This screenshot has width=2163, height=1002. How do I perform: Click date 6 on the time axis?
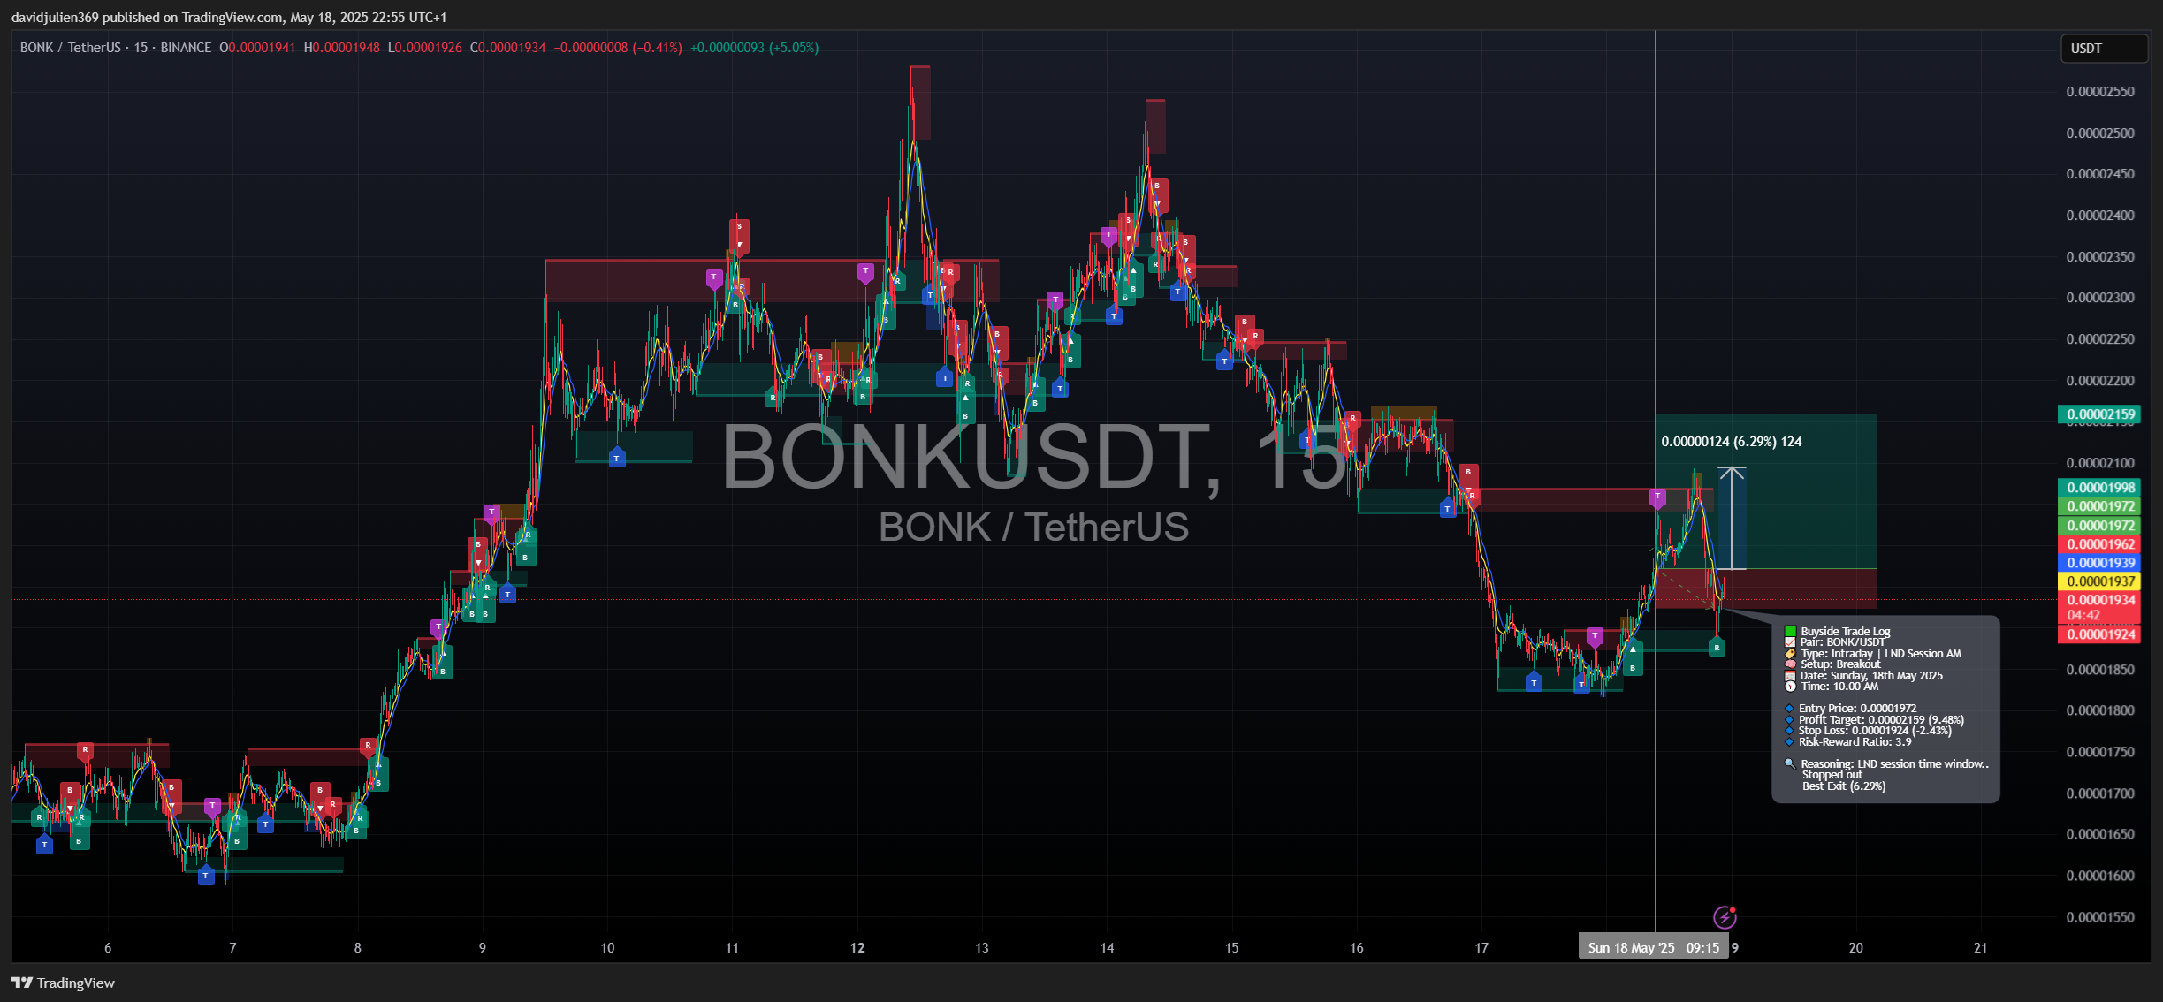pos(108,947)
